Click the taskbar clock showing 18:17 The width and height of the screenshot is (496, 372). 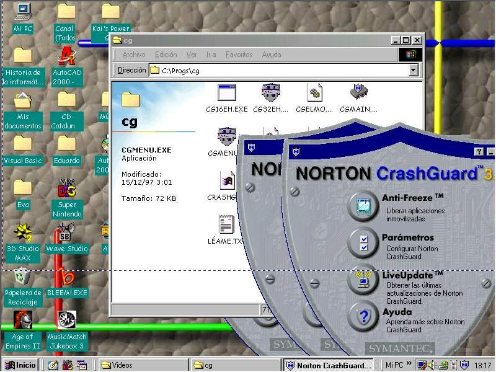tap(482, 365)
